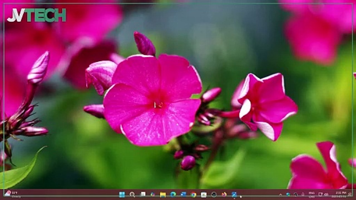
Task: Open the blue window app next to Edge
Action: tap(183, 194)
